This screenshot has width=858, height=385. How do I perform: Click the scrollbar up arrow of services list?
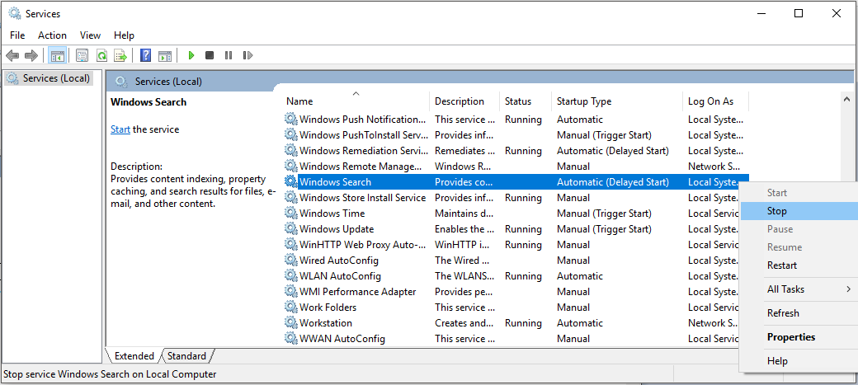(x=847, y=98)
